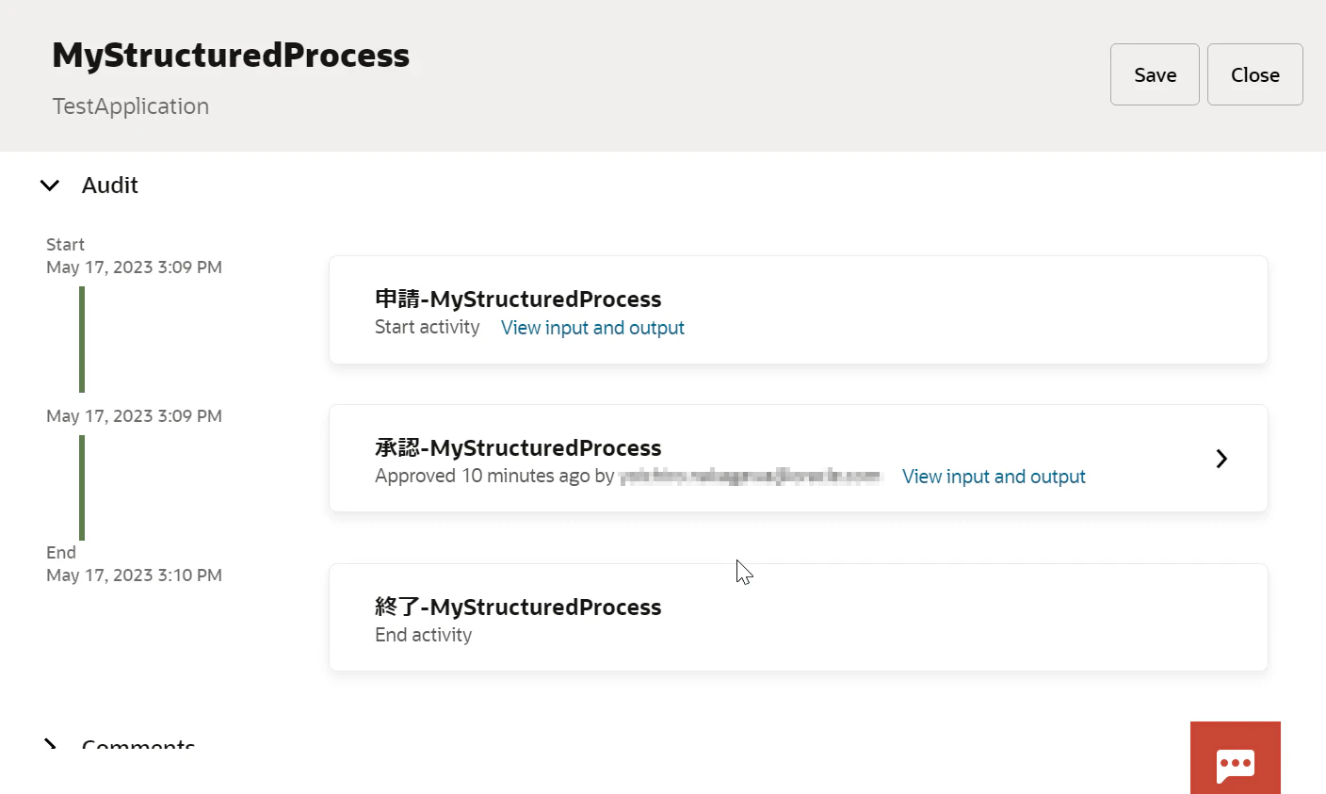
Task: Click the first green timeline segment under Start
Action: point(82,339)
